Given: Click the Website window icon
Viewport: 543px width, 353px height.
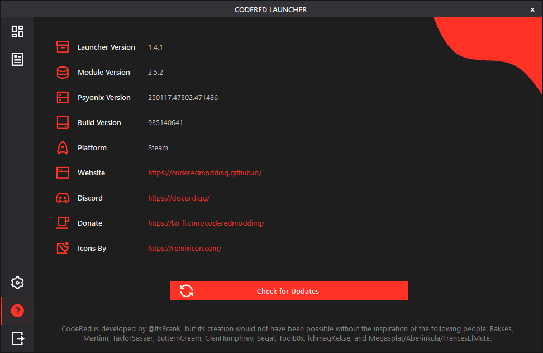Looking at the screenshot, I should tap(63, 173).
